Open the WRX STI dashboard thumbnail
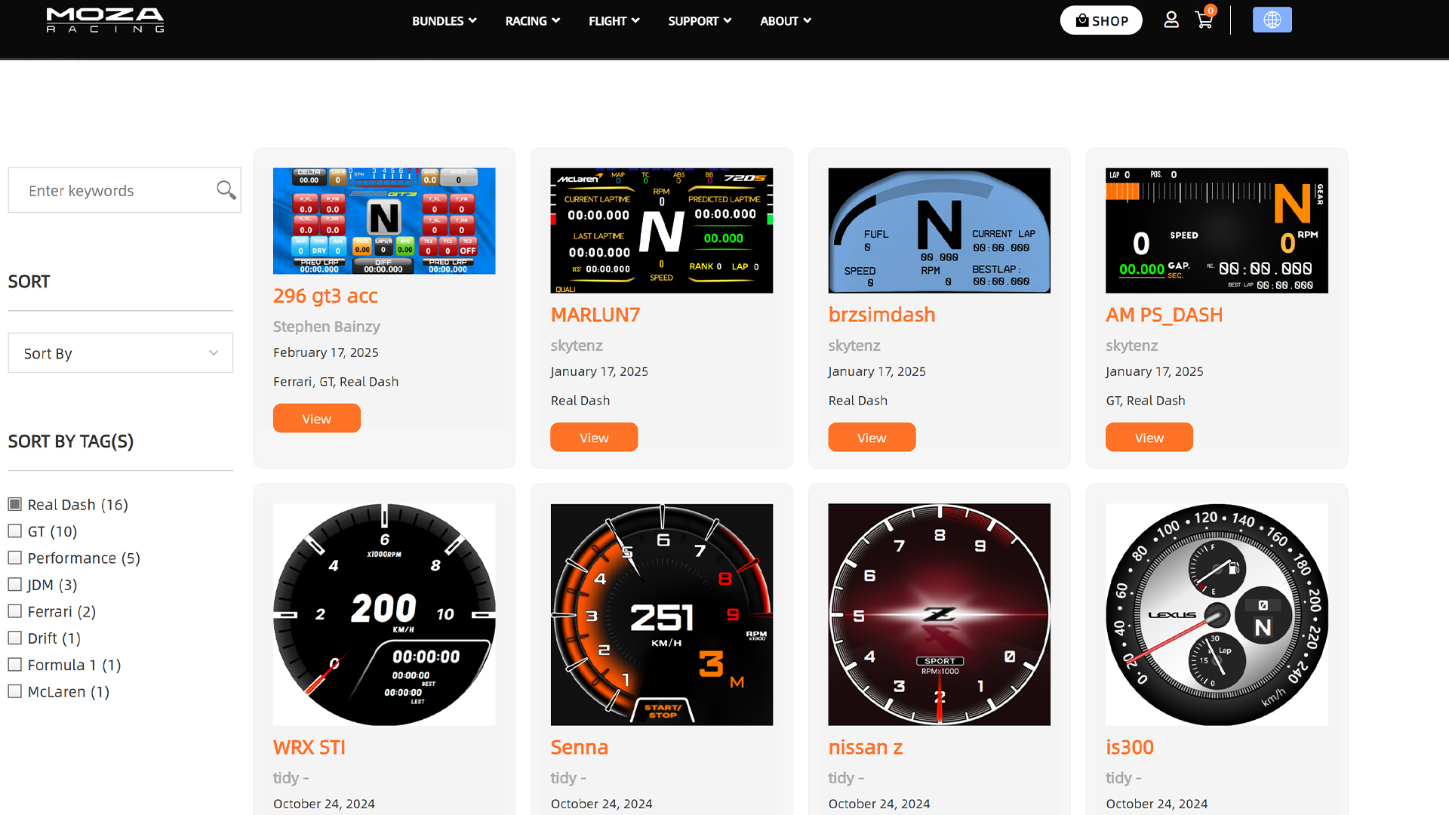 pyautogui.click(x=383, y=614)
